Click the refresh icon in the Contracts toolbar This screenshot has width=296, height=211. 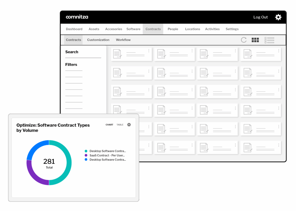click(243, 40)
